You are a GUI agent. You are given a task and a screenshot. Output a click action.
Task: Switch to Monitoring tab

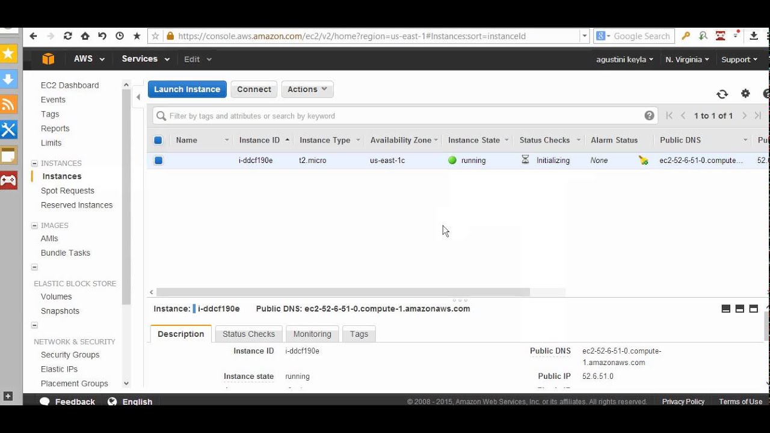(x=312, y=334)
